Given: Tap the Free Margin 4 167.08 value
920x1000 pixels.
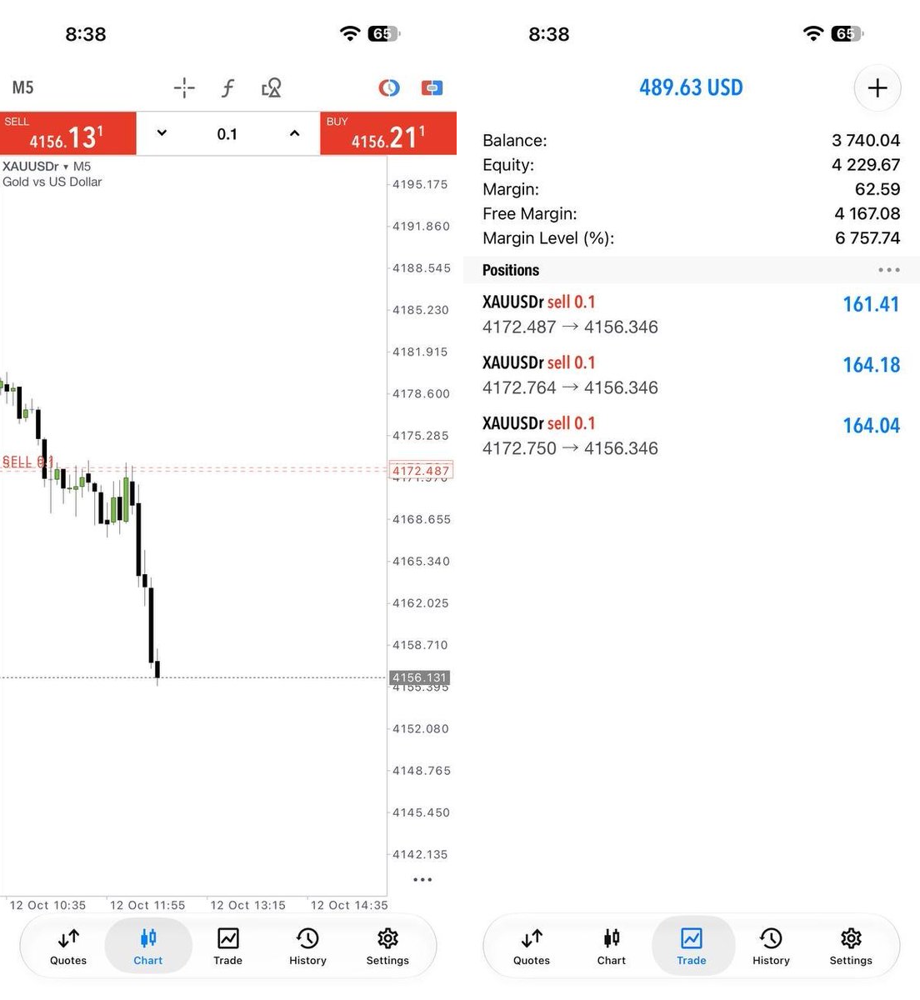Looking at the screenshot, I should click(x=867, y=213).
